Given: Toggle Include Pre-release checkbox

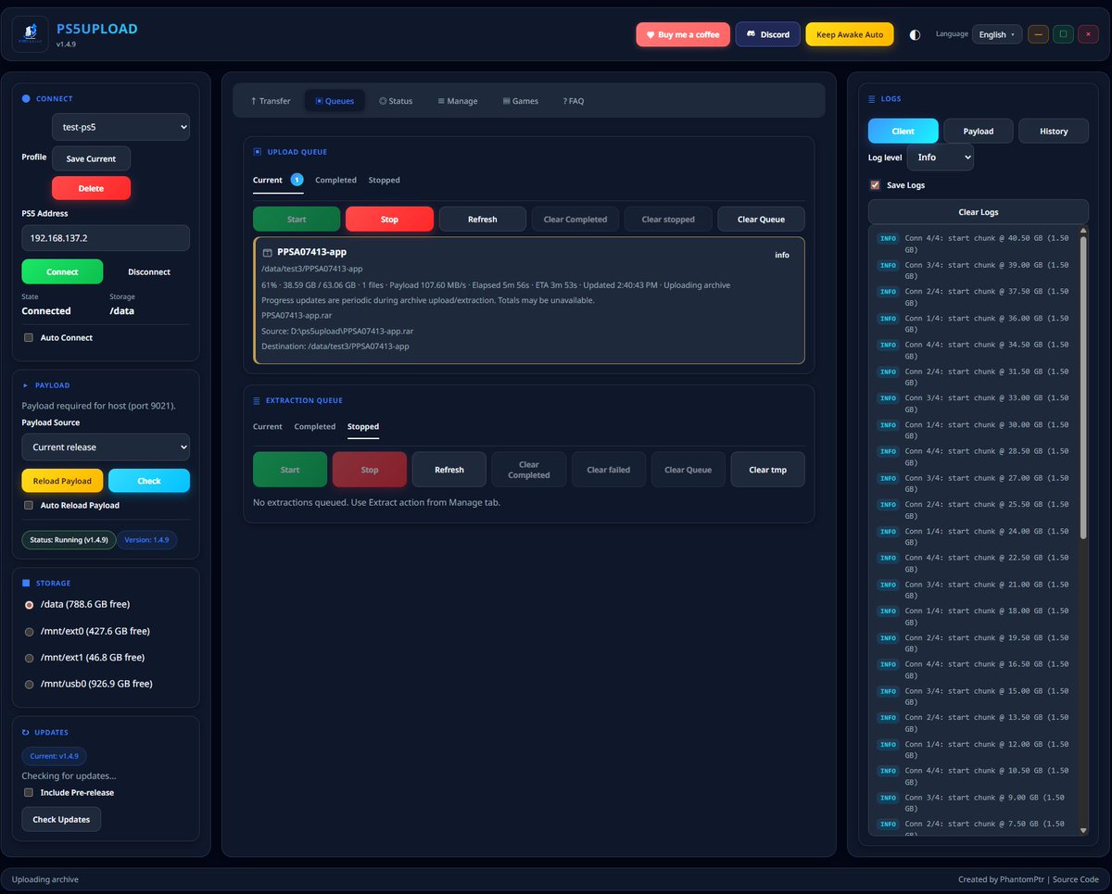Looking at the screenshot, I should click(x=29, y=792).
